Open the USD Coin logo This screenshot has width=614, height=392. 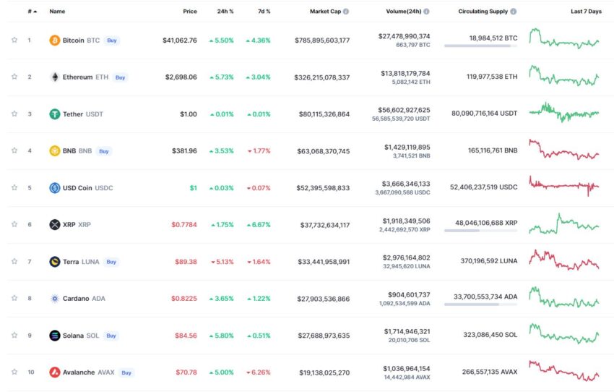[54, 188]
